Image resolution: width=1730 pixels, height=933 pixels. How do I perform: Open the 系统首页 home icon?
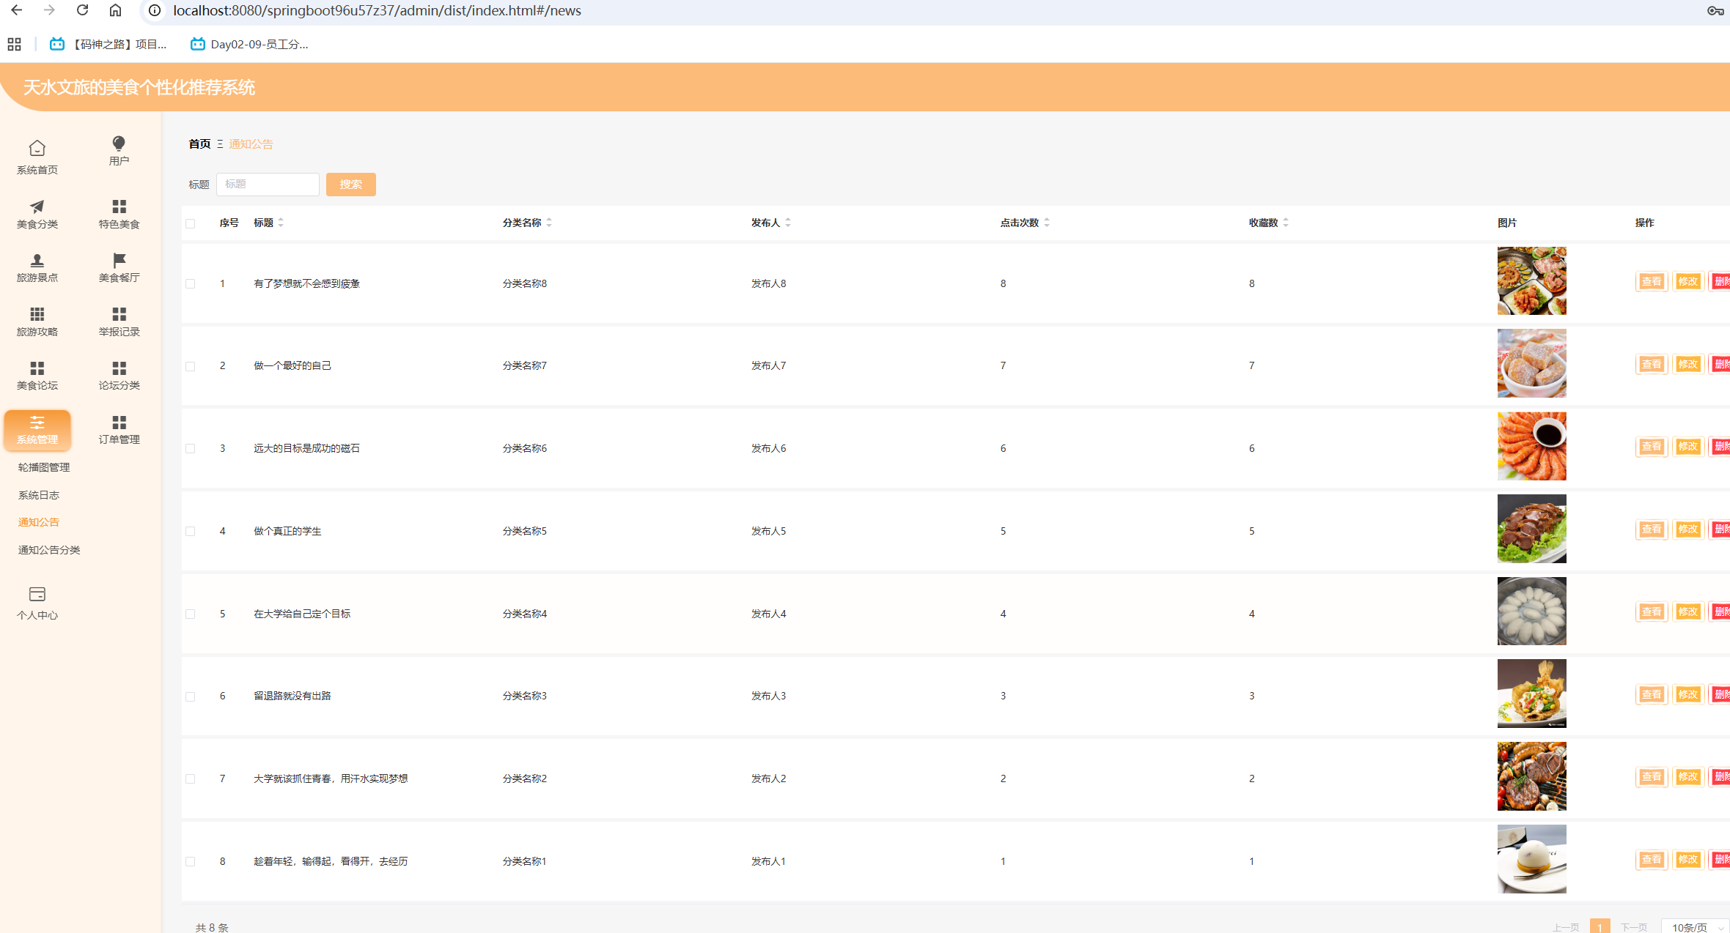[x=37, y=149]
